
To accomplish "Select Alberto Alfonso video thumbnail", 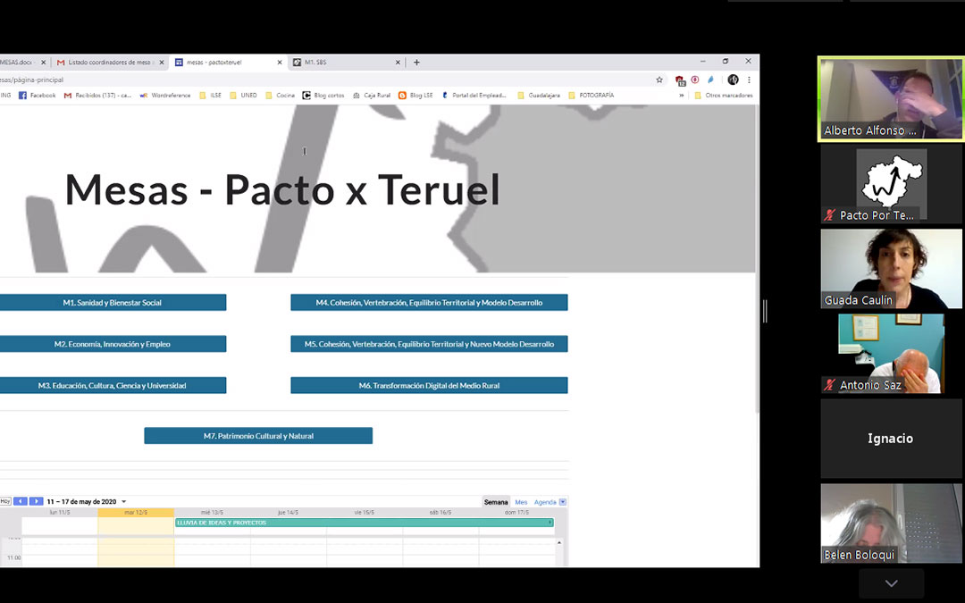I will pos(891,99).
